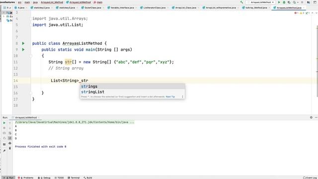Switch to the ArrayList_Class.java tab

click(x=185, y=8)
